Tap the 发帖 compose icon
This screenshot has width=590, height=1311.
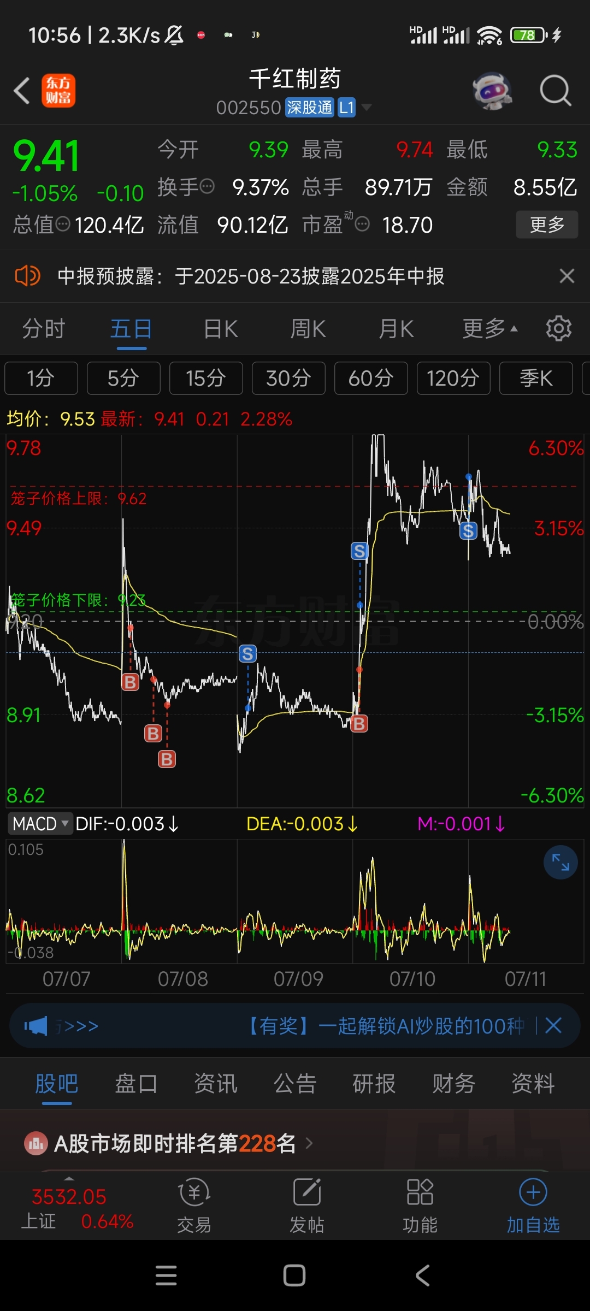[x=307, y=1192]
